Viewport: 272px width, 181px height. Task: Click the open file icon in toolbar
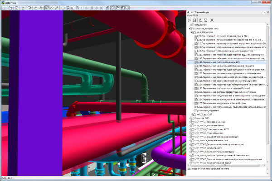point(10,8)
